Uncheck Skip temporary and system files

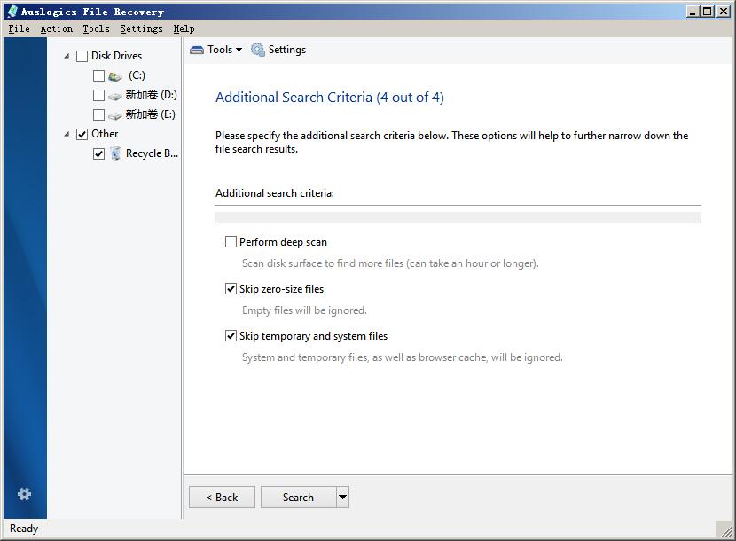231,336
